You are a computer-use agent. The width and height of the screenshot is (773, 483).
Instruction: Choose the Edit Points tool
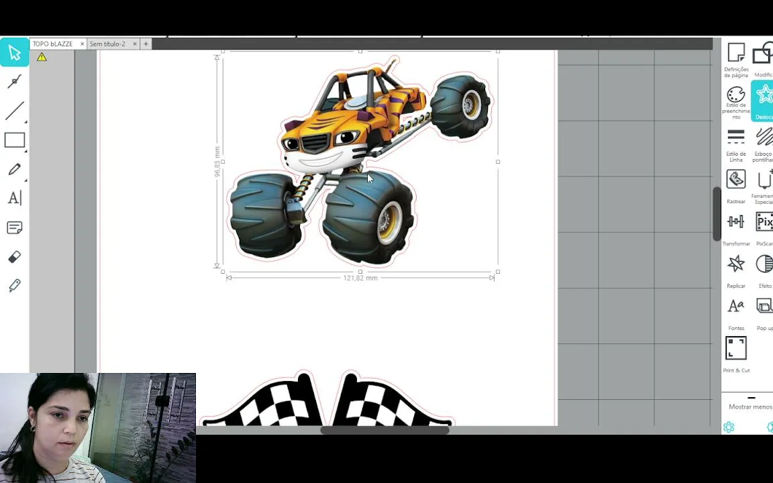click(14, 81)
